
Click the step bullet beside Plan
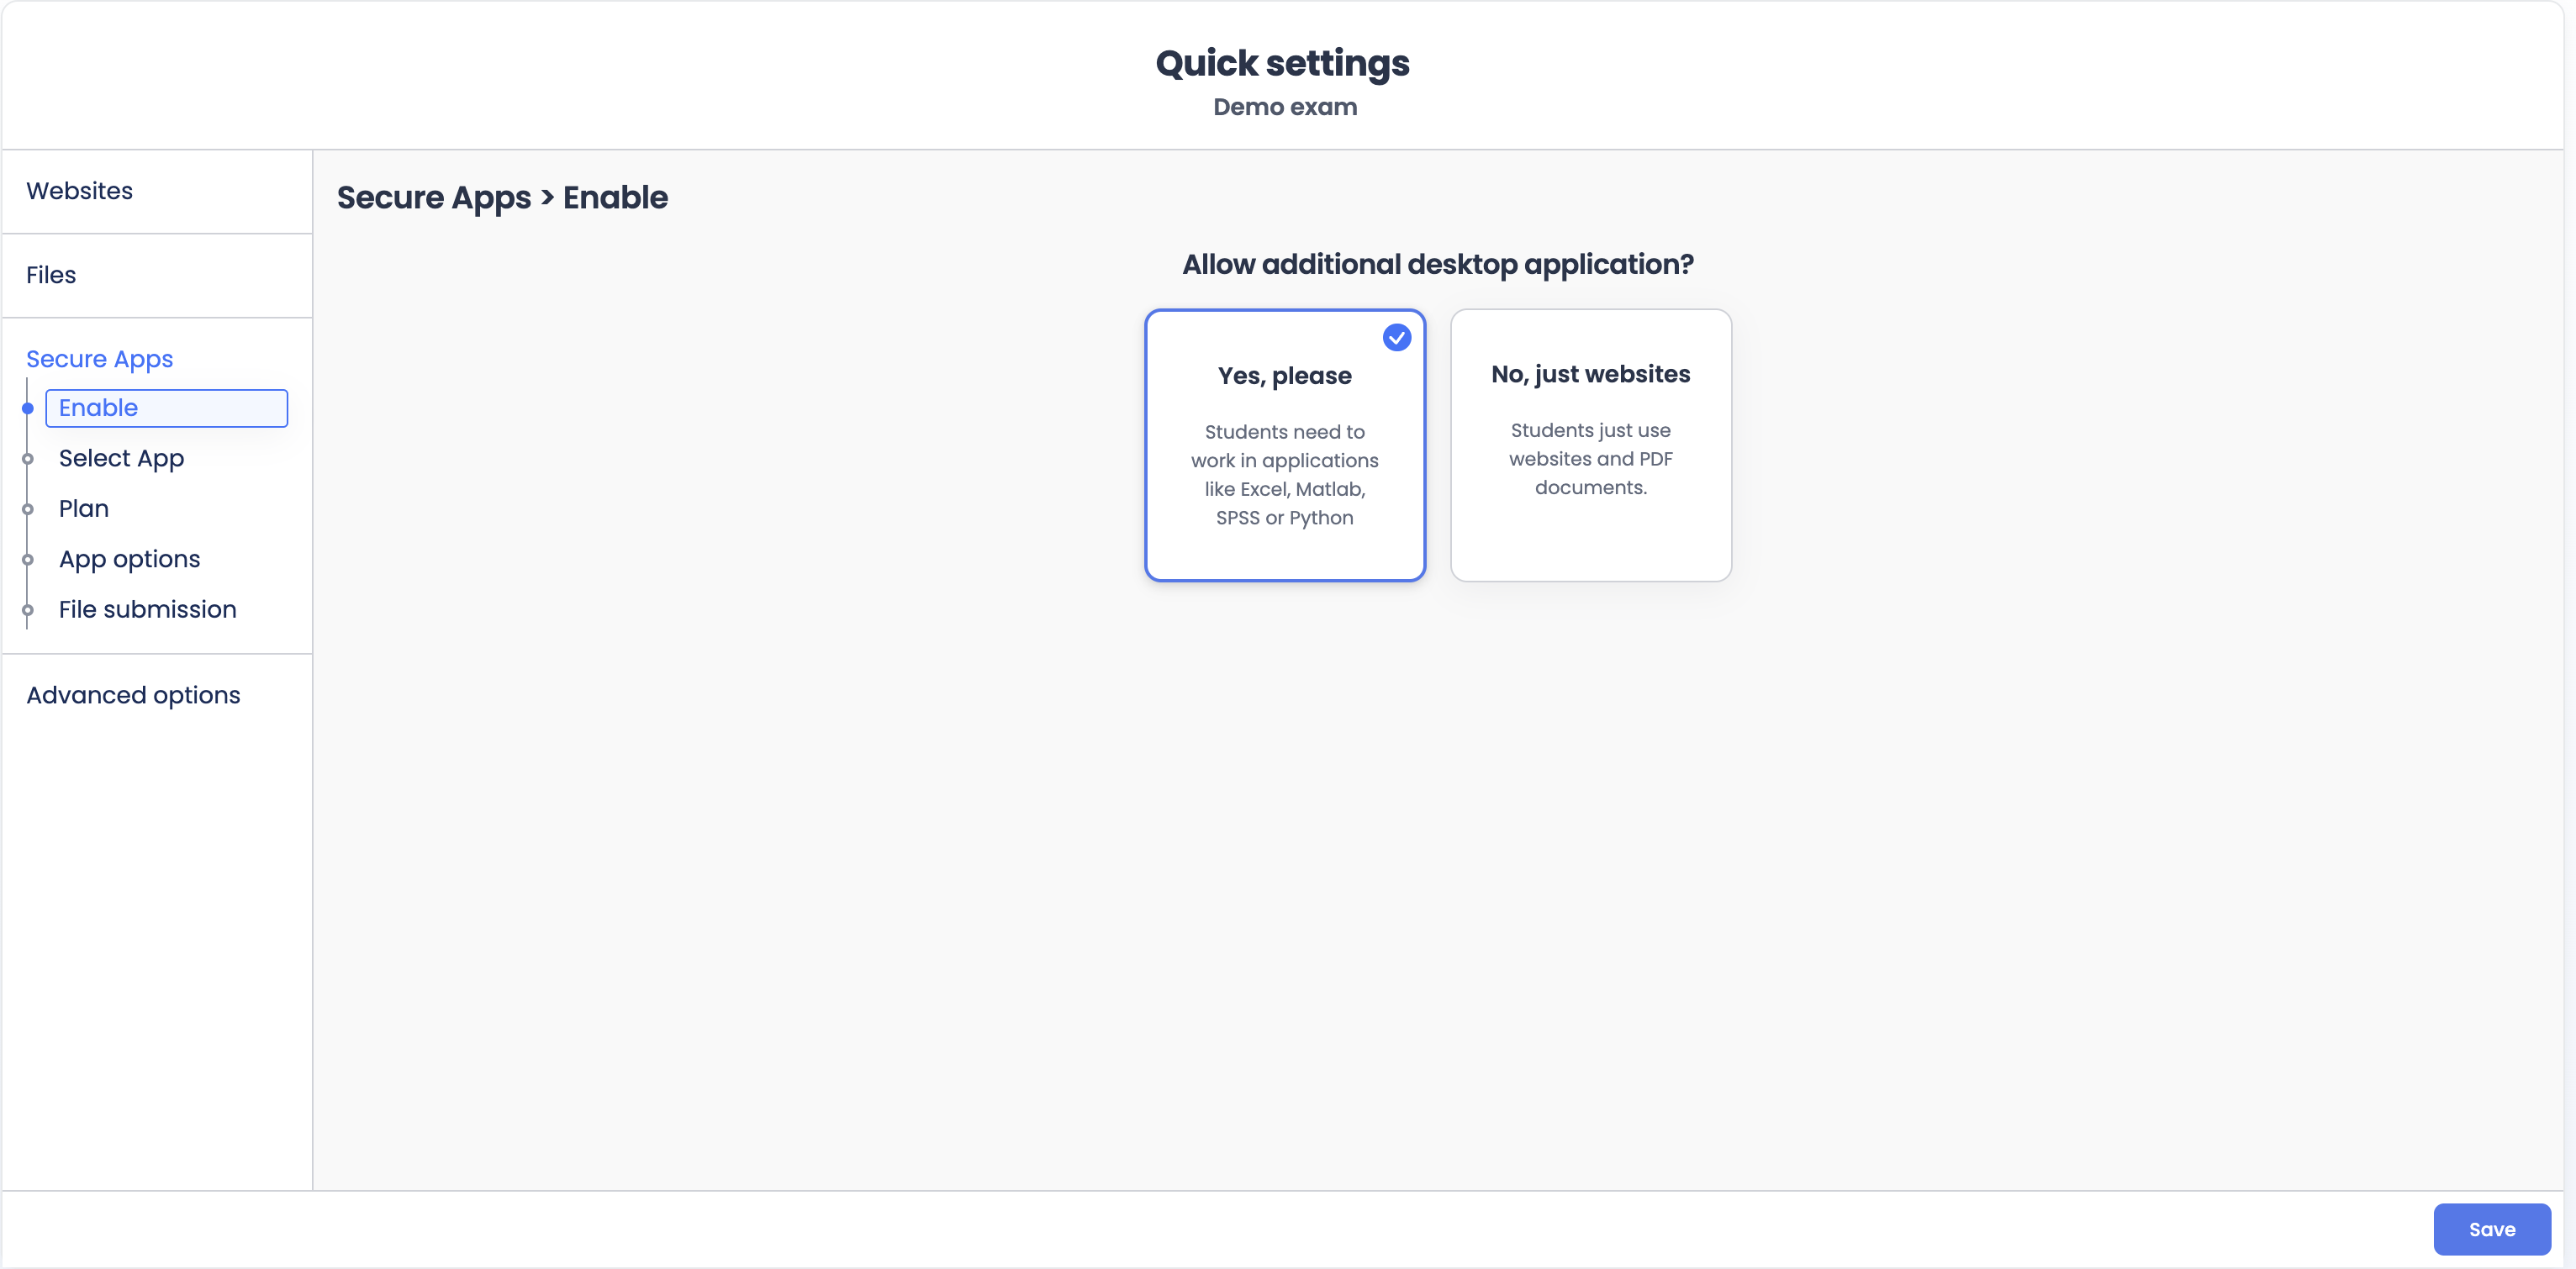click(x=28, y=509)
